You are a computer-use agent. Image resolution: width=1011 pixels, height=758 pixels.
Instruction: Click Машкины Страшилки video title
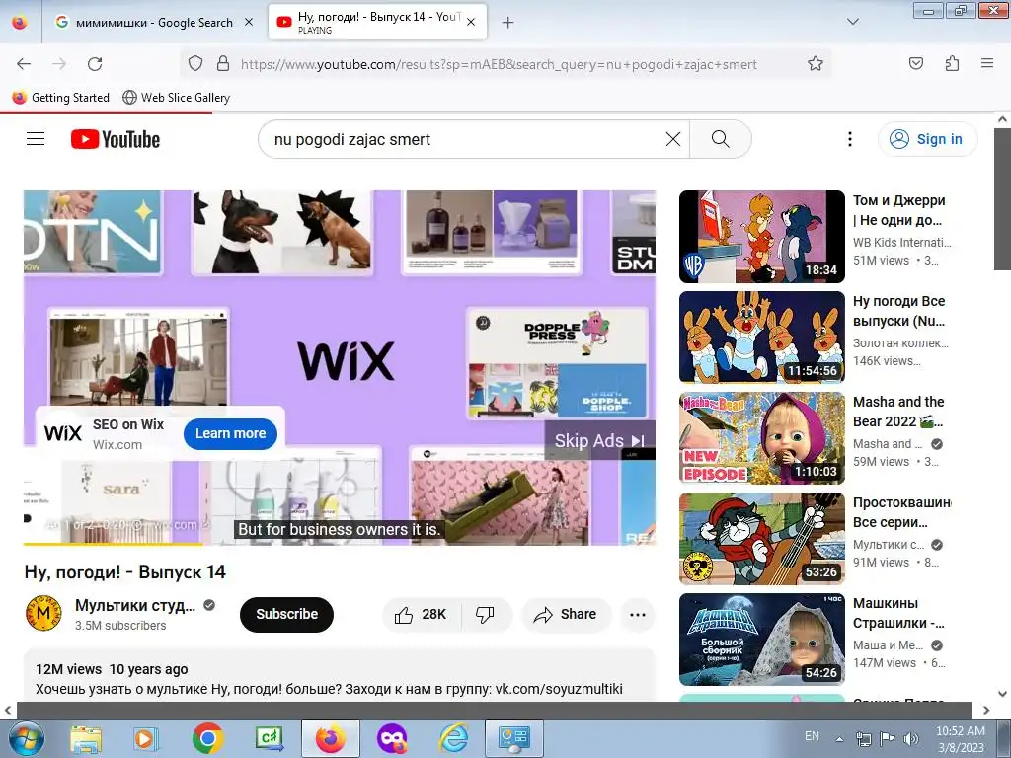click(899, 613)
